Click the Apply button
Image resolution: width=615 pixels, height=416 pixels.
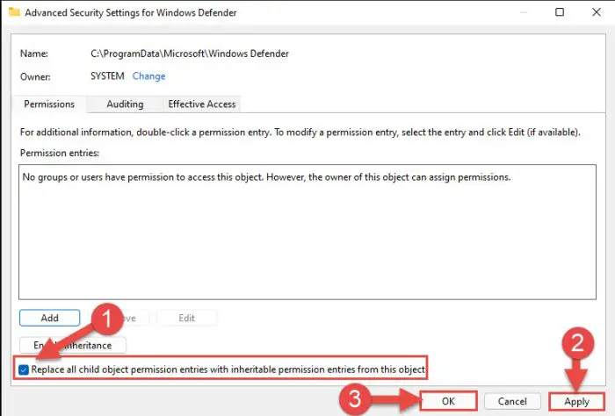point(576,401)
